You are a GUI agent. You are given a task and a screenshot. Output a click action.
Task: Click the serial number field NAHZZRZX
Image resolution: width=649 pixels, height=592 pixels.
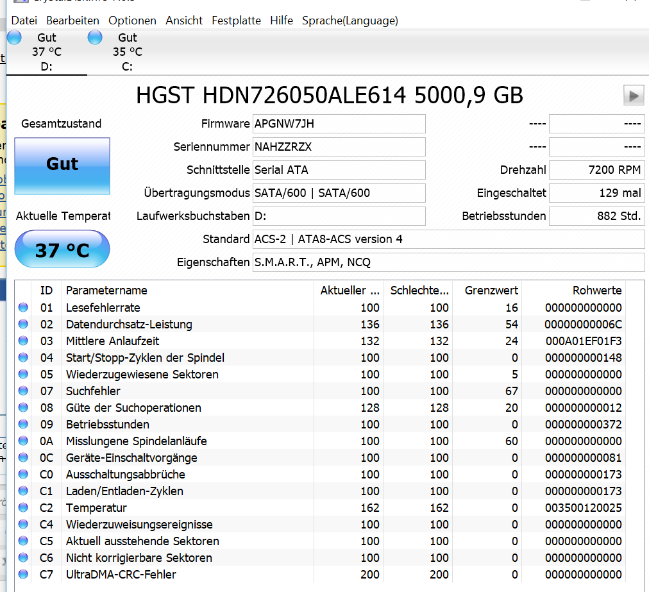coord(339,147)
